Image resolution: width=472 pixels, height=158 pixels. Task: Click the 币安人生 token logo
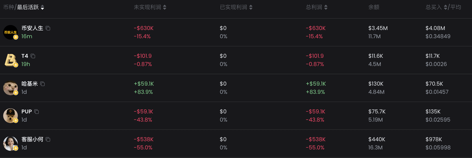[10, 32]
